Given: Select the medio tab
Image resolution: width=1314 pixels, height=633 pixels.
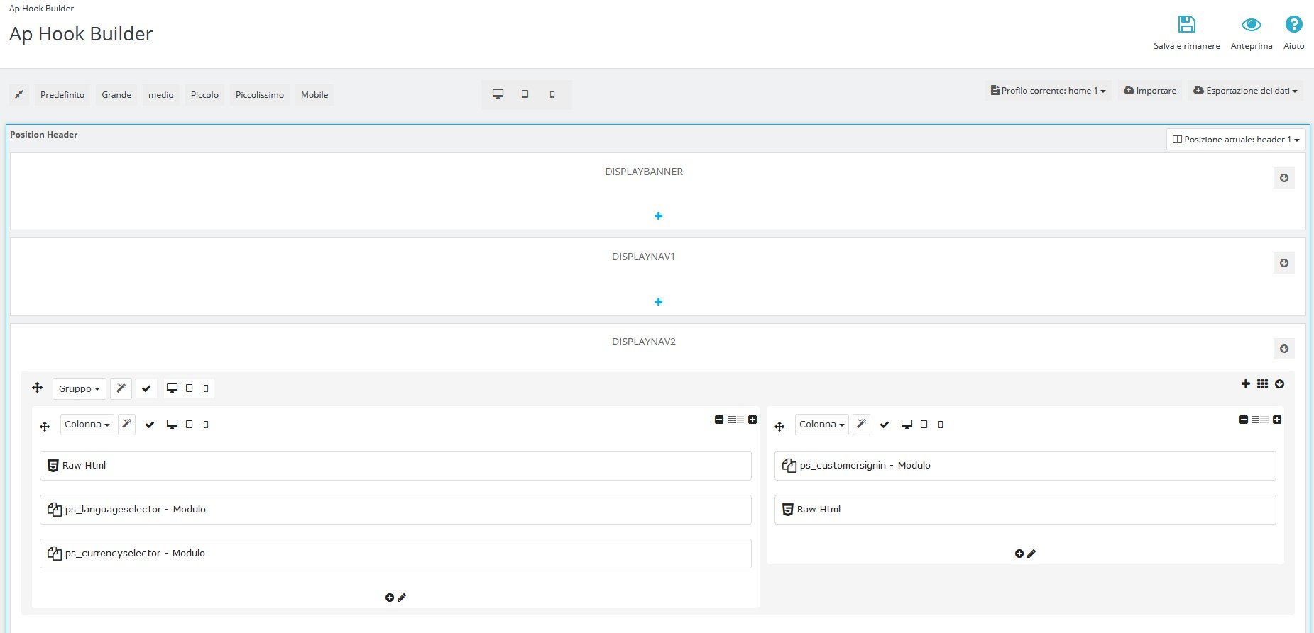Looking at the screenshot, I should [x=161, y=95].
